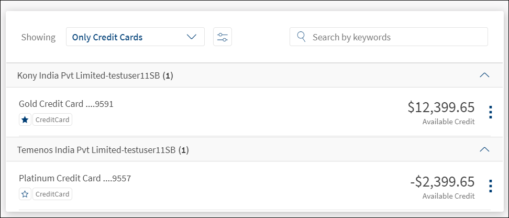Unfavorite Gold Credit Card with filled star

(x=25, y=120)
